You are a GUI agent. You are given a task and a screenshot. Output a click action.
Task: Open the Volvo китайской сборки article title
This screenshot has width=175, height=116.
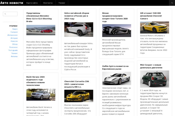pos(76,16)
